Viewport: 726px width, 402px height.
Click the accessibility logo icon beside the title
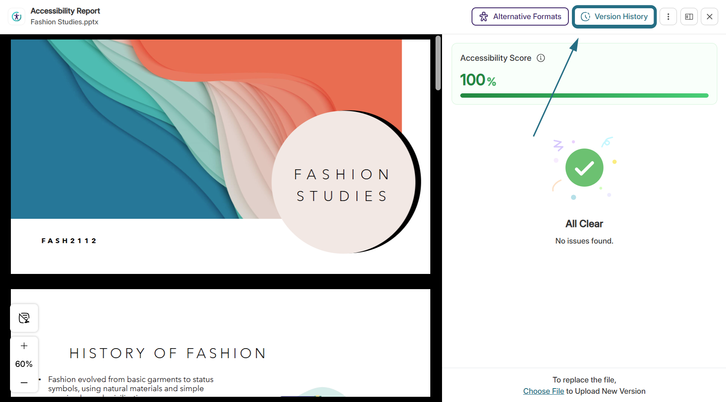coord(16,16)
